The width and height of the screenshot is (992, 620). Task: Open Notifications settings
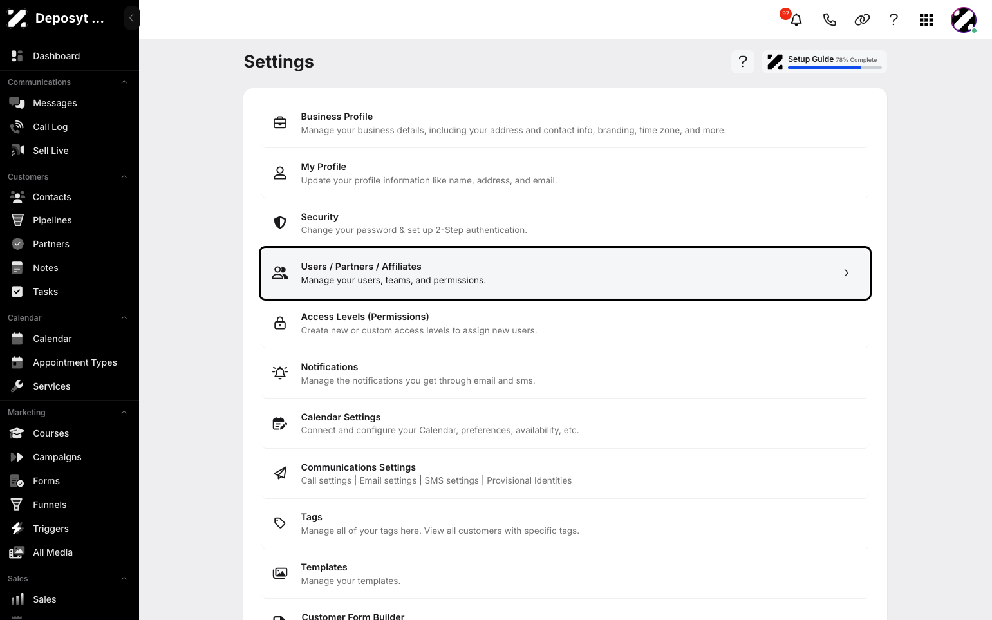pos(565,373)
